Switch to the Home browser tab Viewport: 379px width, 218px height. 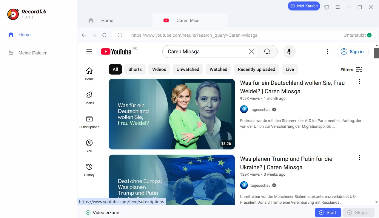point(115,21)
